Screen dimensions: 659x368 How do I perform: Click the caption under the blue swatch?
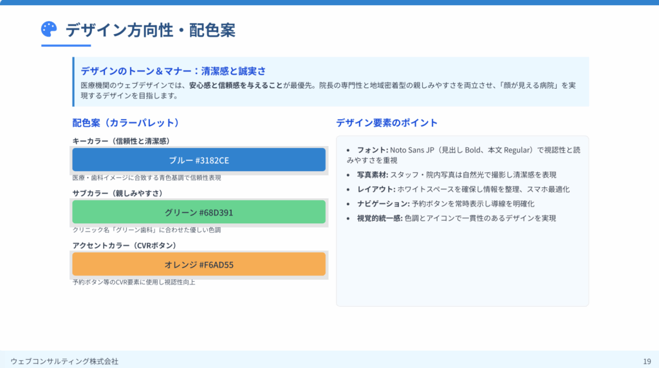click(x=147, y=178)
